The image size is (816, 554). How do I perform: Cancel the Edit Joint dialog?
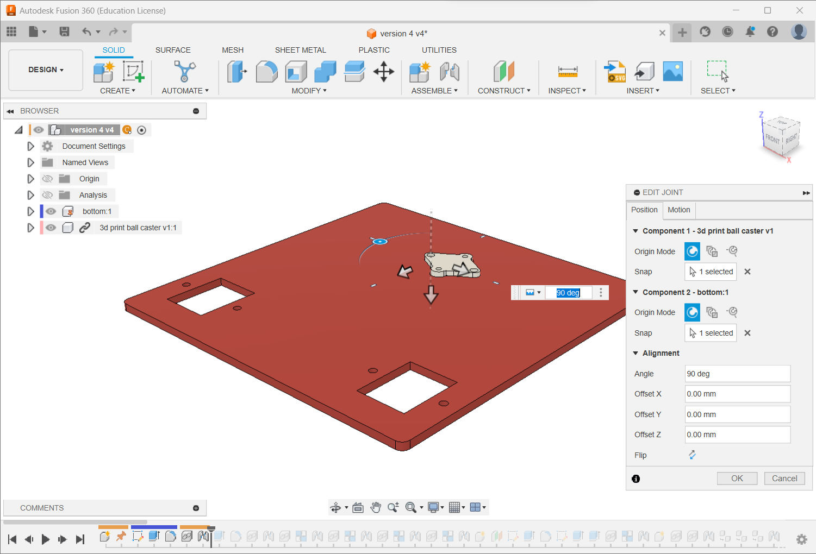coord(784,479)
